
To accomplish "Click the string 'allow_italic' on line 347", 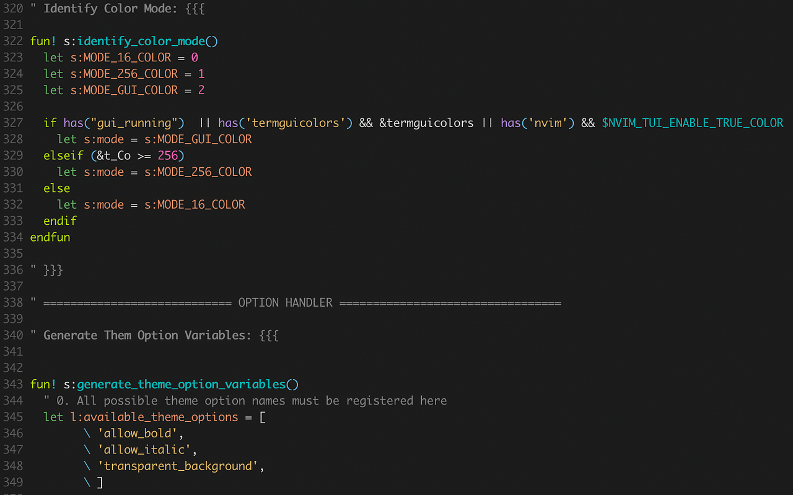I will [144, 449].
